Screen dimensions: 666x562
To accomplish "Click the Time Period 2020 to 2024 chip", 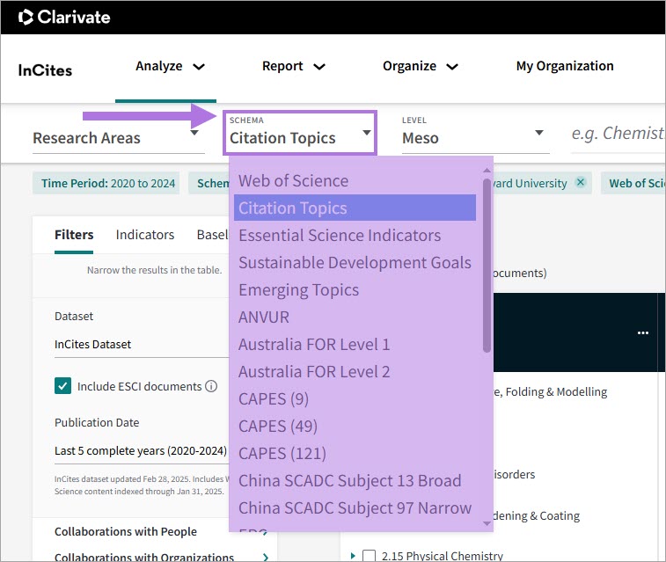I will (x=106, y=183).
